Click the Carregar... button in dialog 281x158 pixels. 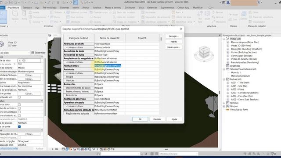[173, 36]
